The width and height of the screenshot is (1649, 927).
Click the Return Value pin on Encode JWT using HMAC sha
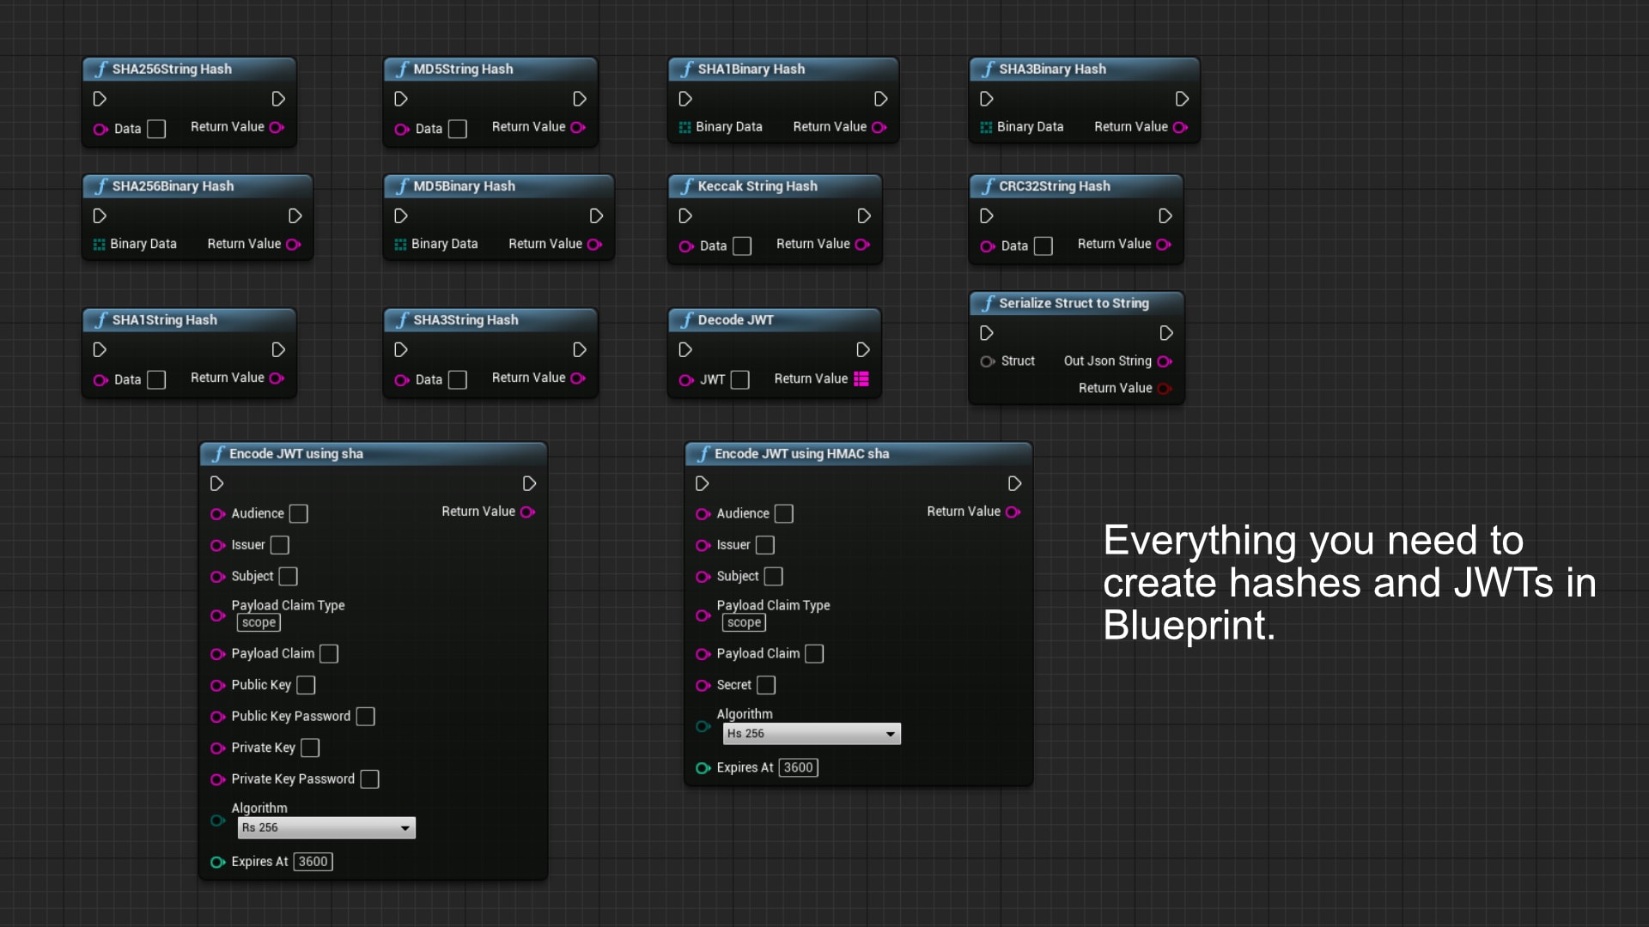coord(1013,512)
